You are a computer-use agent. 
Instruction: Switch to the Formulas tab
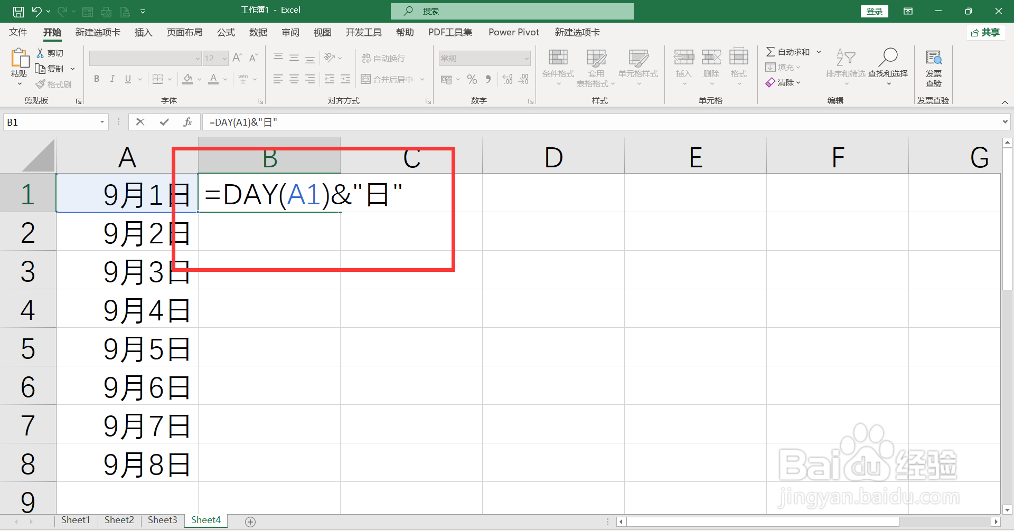[226, 32]
